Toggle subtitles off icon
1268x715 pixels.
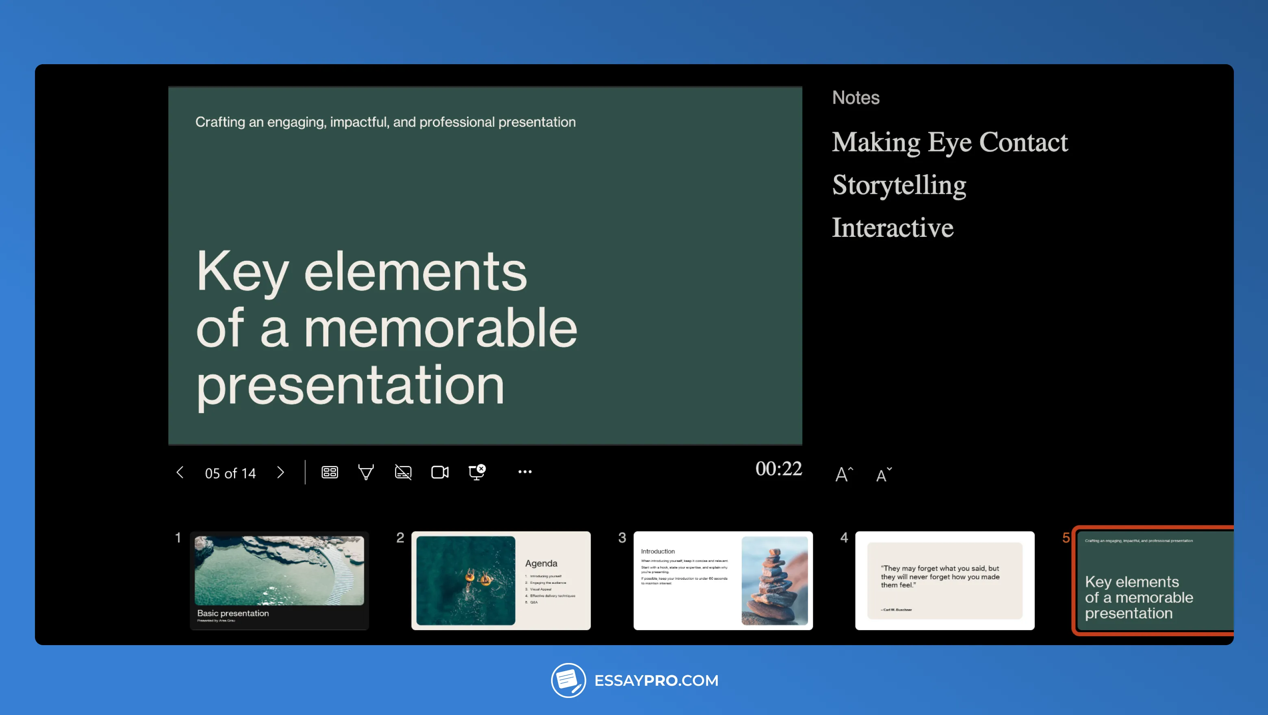[403, 472]
